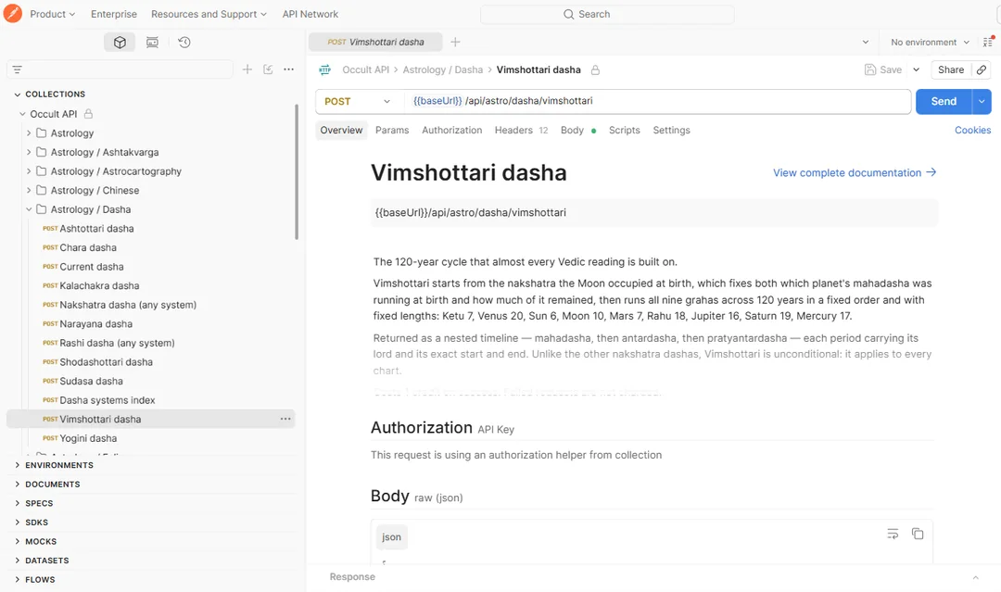Go to Occult API breadcrumb
Screen dimensions: 1001x592
pyautogui.click(x=366, y=69)
